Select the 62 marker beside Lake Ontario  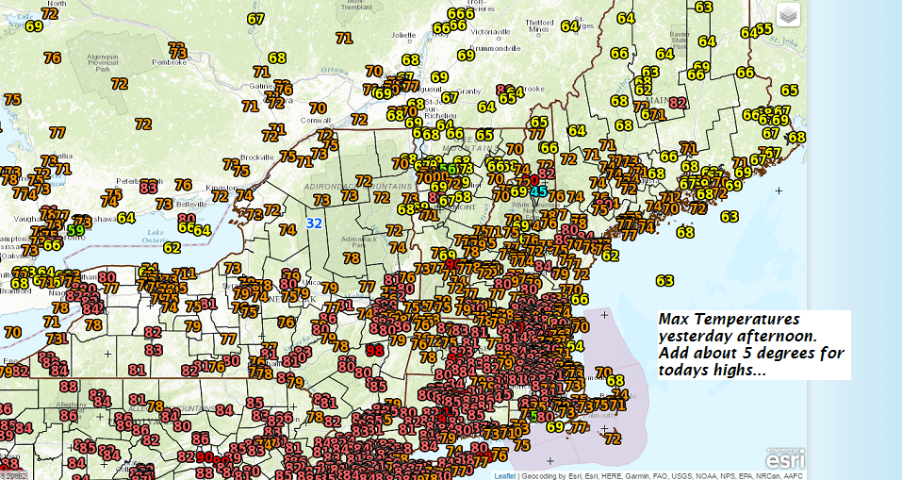tap(172, 248)
